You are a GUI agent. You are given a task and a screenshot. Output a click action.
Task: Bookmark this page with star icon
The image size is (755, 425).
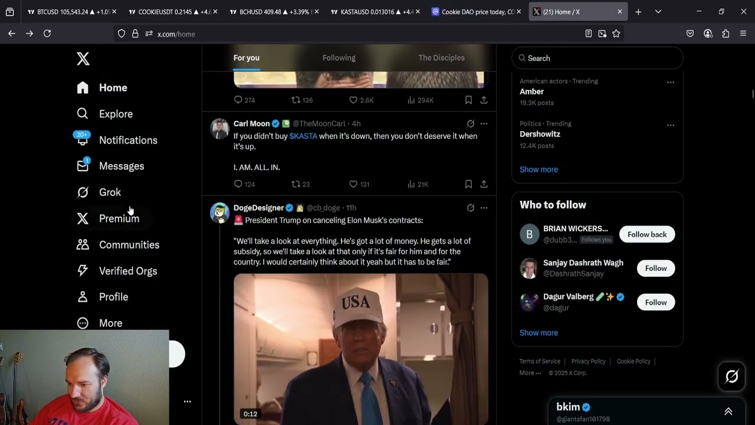pyautogui.click(x=616, y=34)
